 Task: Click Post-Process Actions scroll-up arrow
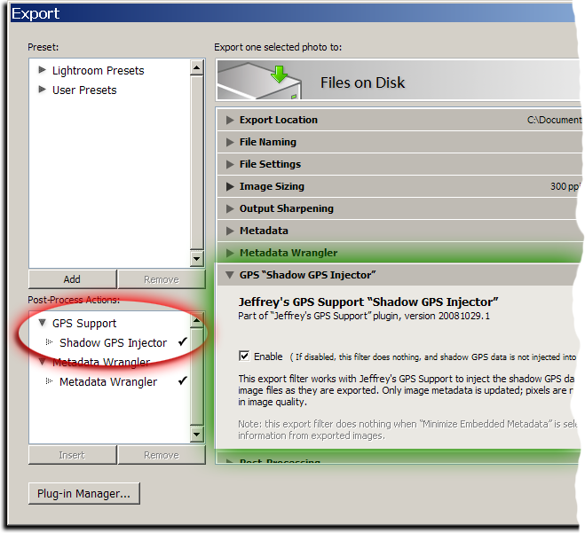tap(196, 320)
